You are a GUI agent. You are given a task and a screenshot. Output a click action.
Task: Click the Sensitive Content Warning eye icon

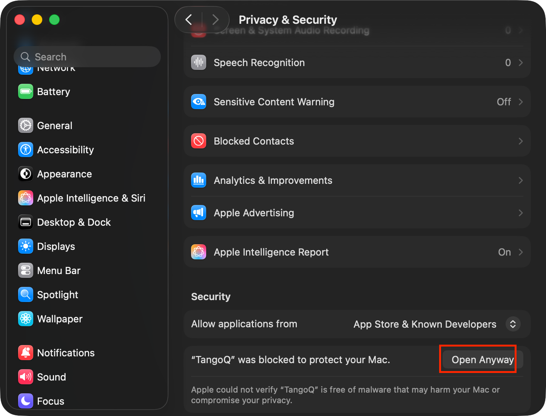pyautogui.click(x=199, y=102)
